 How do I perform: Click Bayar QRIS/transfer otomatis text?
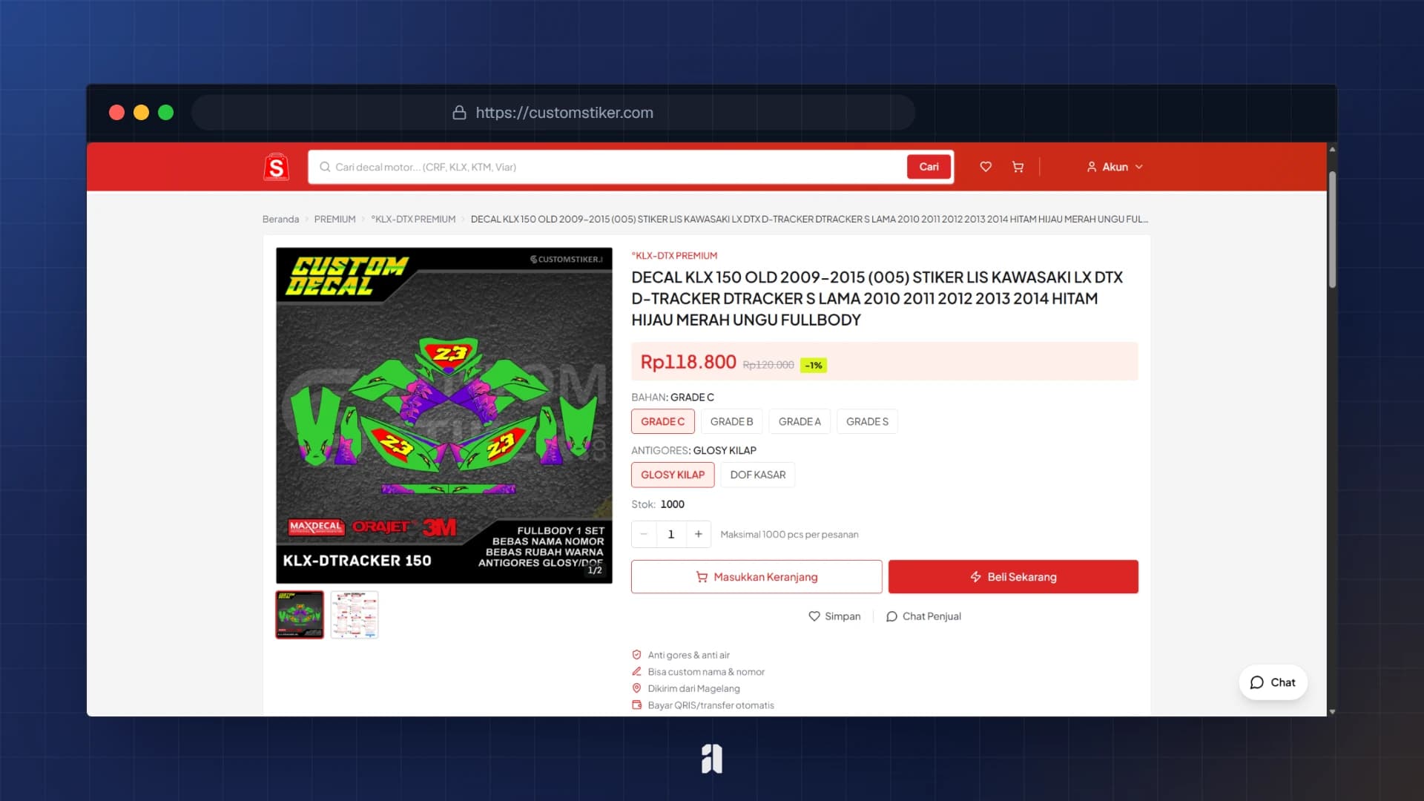(711, 705)
